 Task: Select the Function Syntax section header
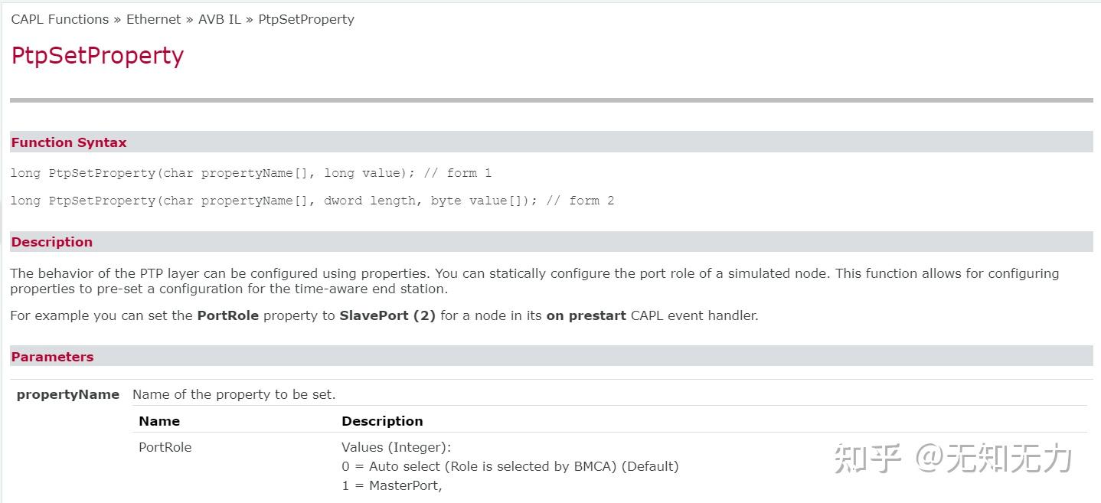pos(69,142)
